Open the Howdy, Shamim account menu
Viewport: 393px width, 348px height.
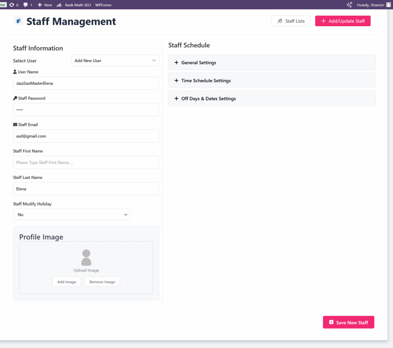(370, 5)
